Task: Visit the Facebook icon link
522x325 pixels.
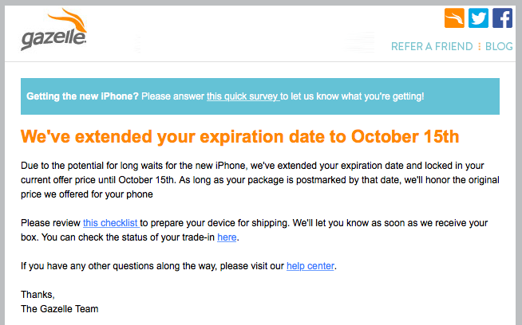Action: pos(502,18)
